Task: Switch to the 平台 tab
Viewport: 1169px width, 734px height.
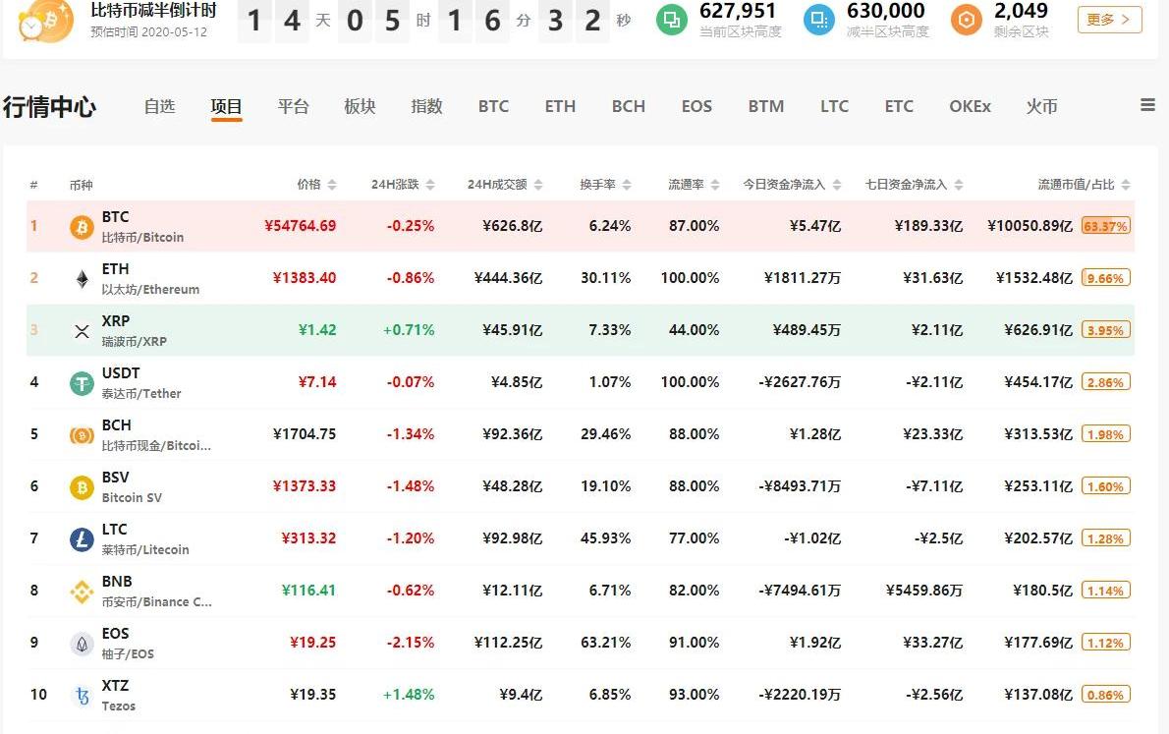Action: click(293, 106)
